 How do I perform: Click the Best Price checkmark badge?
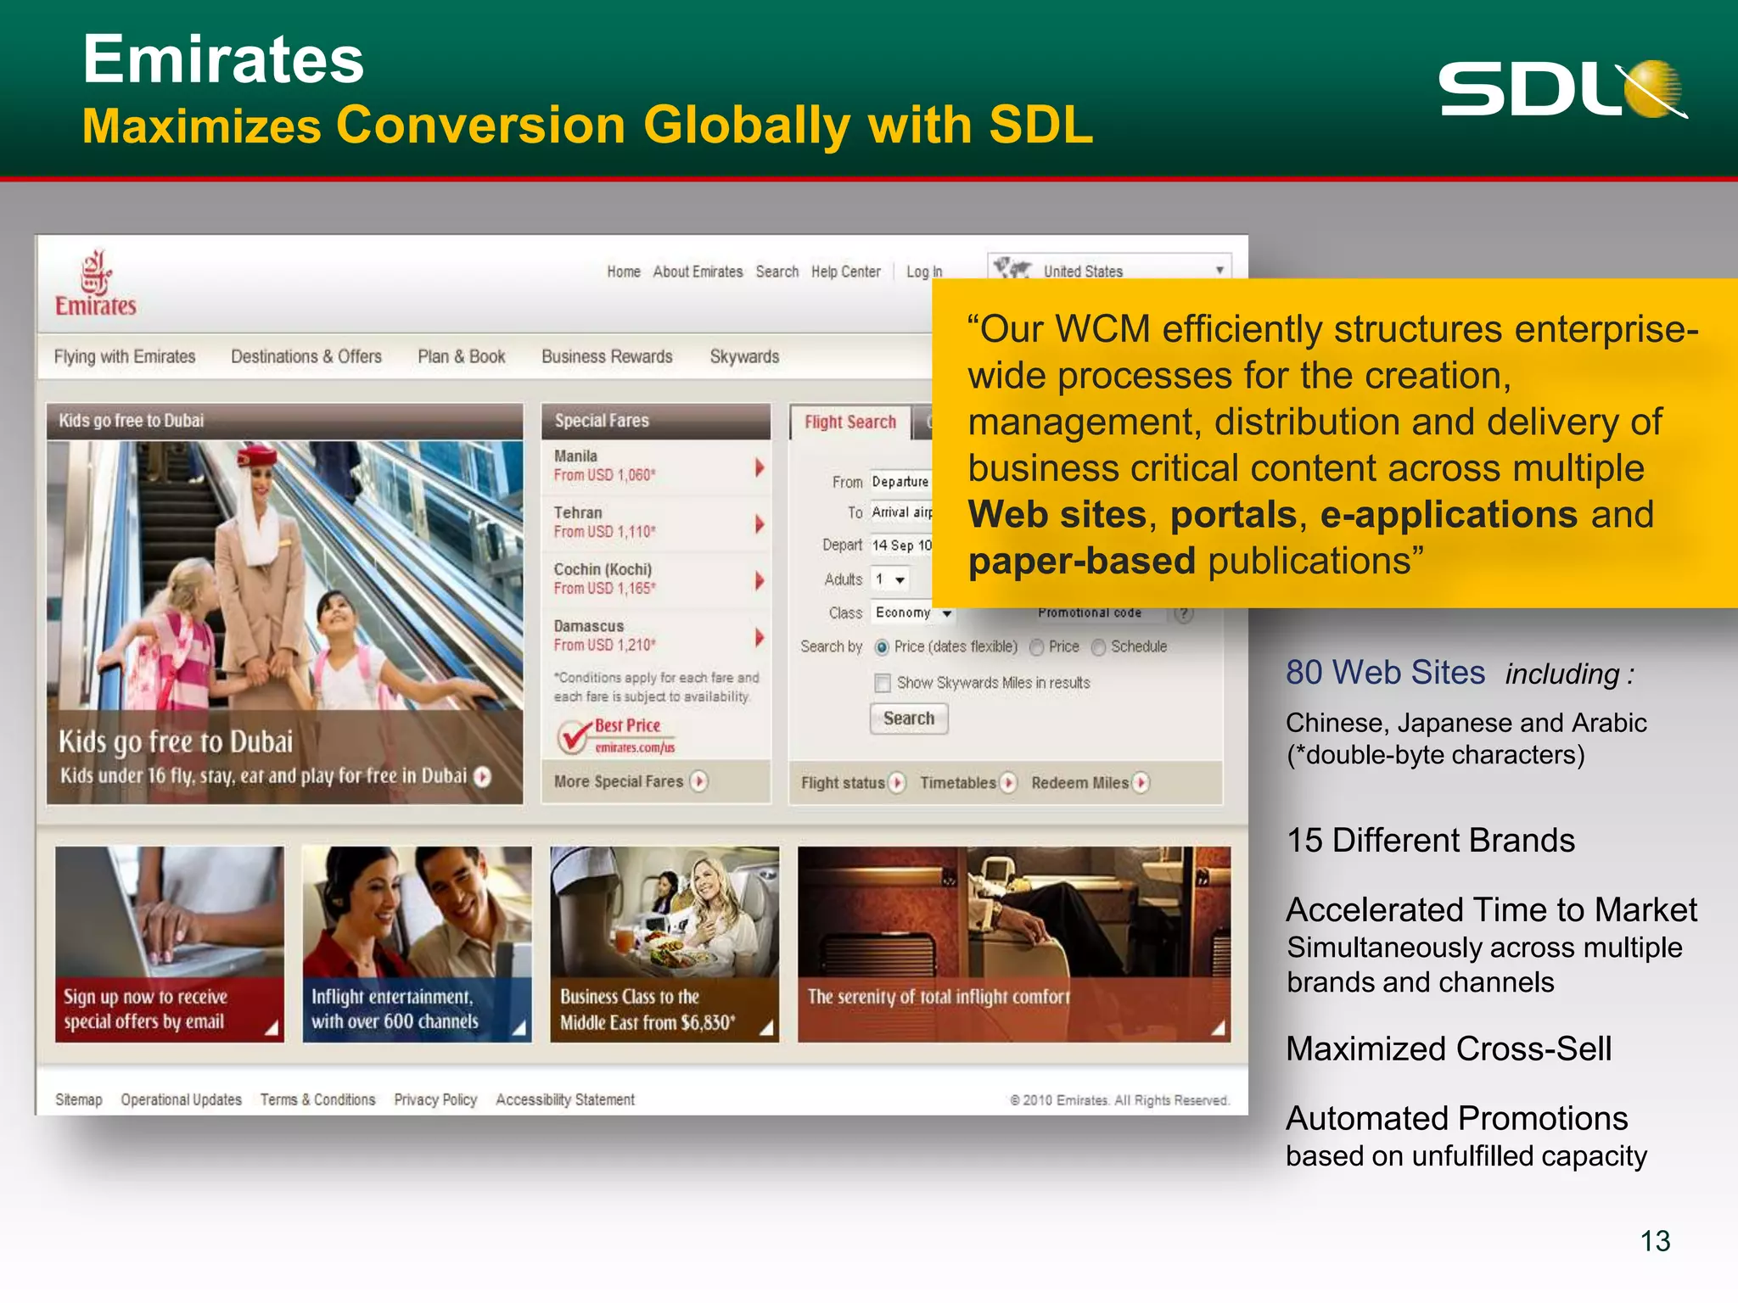pos(575,736)
